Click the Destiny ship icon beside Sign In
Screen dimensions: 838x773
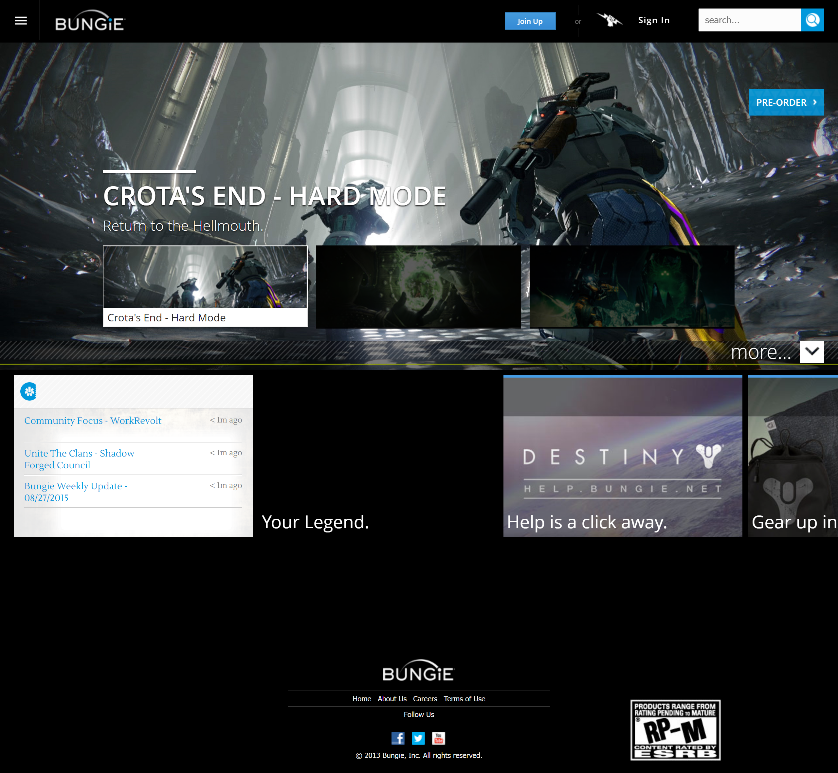tap(609, 20)
